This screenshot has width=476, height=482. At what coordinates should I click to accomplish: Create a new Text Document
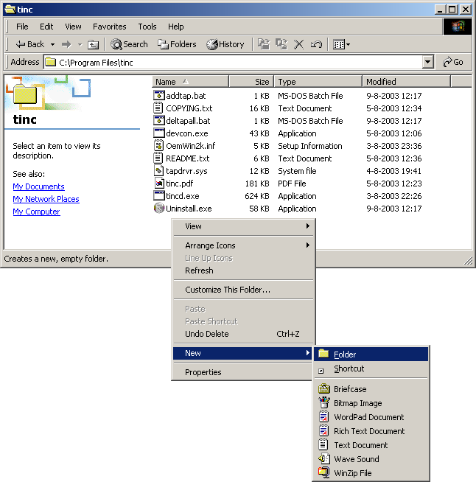click(371, 445)
